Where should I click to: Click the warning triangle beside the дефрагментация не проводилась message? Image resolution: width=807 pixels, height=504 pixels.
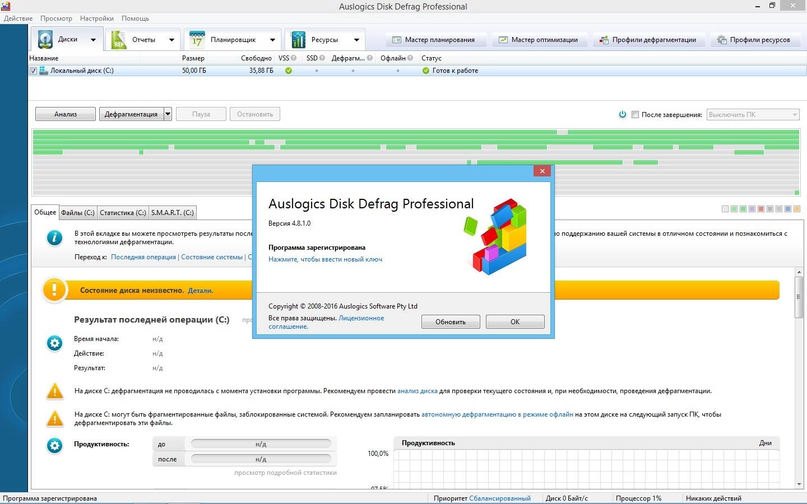(55, 391)
